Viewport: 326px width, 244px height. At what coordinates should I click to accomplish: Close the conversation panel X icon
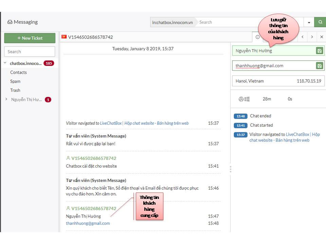click(322, 37)
